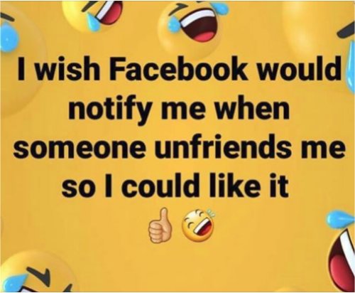Click the red mouth of top center emoji

[x=204, y=28]
